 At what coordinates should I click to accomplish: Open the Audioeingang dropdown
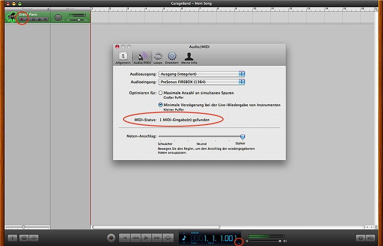(x=202, y=82)
